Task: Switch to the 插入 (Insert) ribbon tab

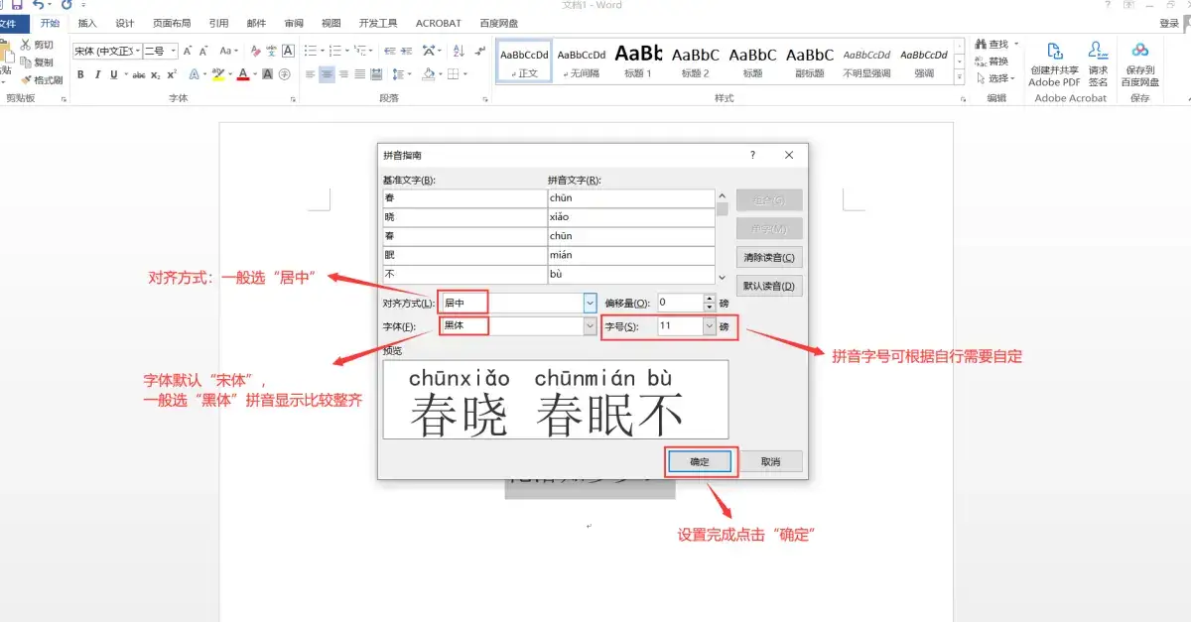Action: (x=87, y=23)
